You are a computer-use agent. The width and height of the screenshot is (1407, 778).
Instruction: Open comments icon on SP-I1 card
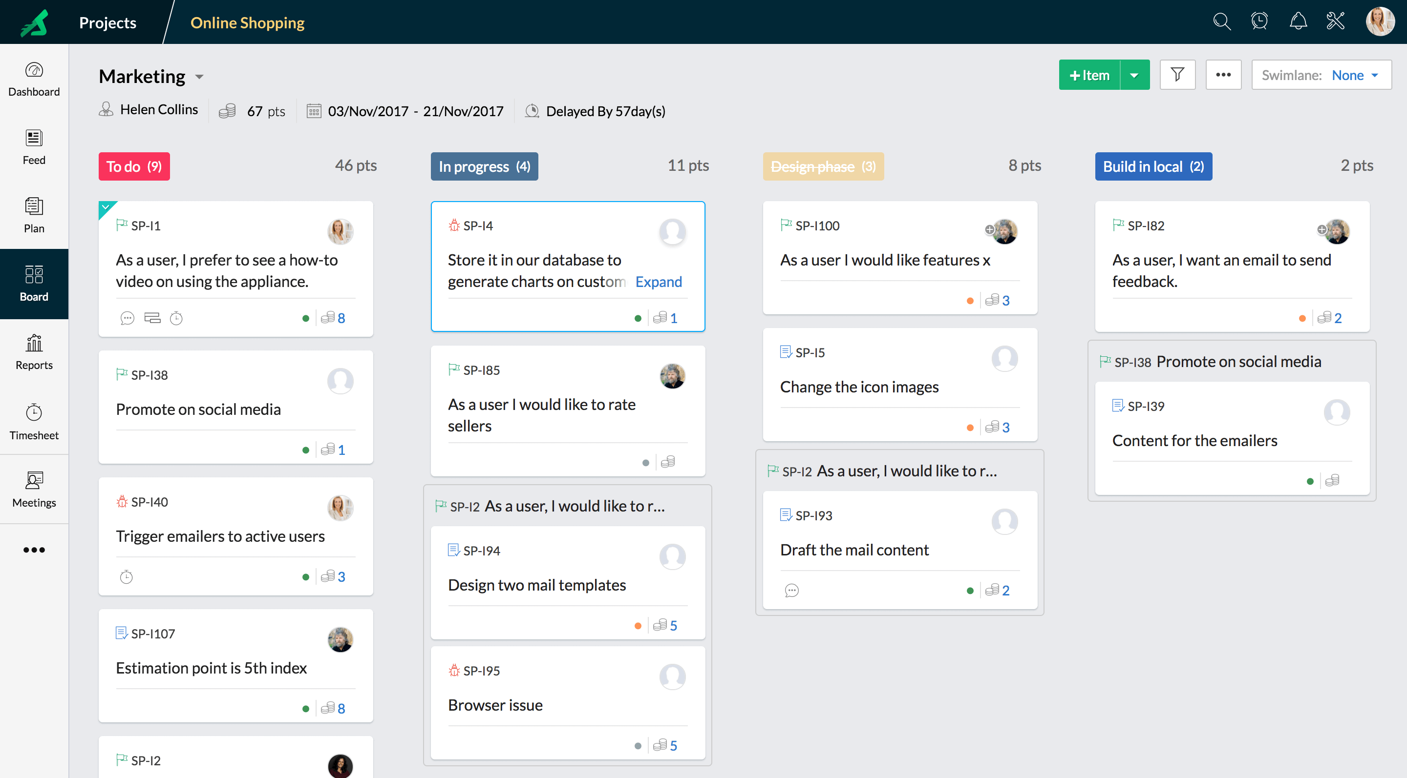pos(127,318)
